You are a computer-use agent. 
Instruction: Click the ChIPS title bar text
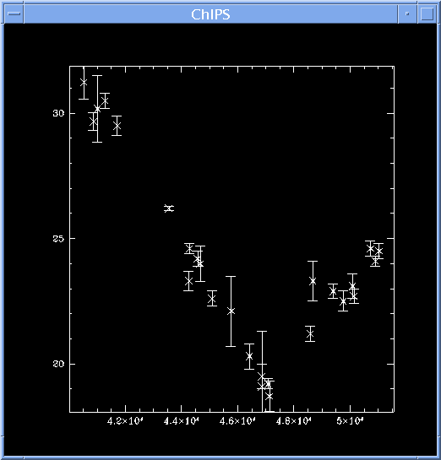pos(210,14)
